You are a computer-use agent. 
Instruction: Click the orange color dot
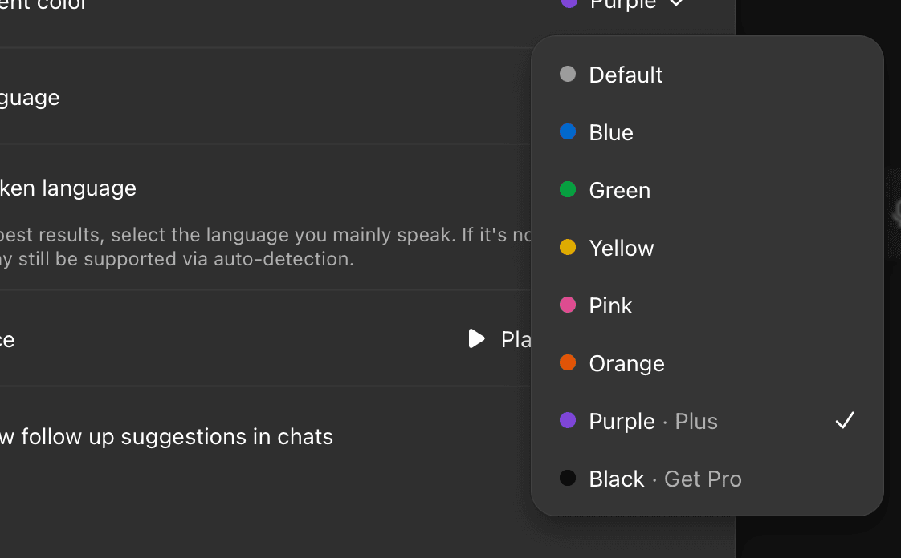click(x=568, y=362)
